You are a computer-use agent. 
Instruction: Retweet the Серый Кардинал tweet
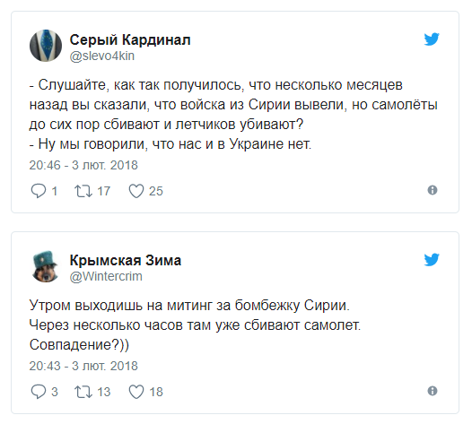(x=83, y=191)
